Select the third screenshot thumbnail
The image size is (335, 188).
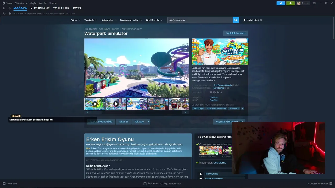tap(137, 104)
